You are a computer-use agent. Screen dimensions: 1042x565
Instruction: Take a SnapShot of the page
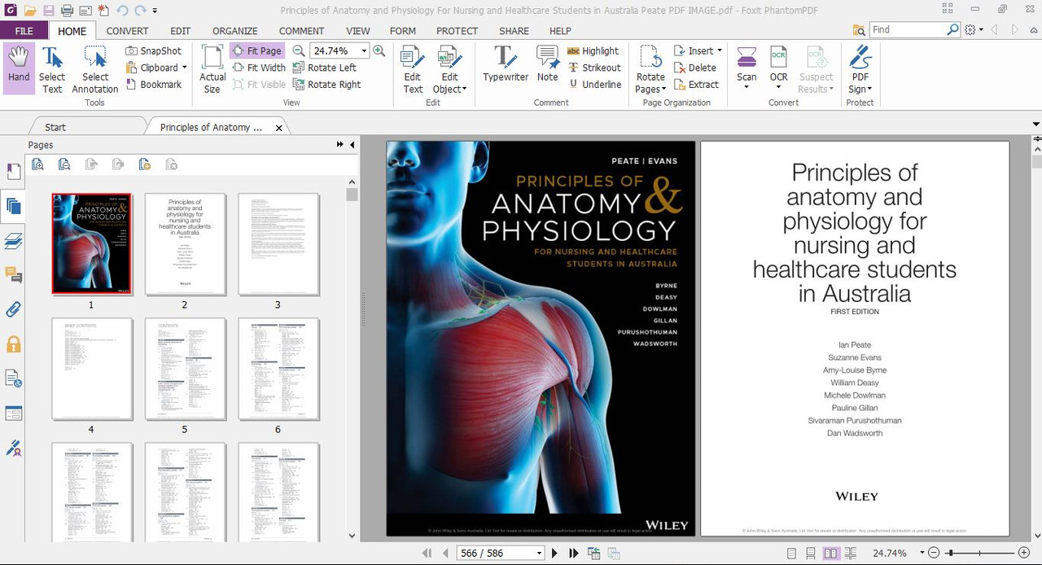click(154, 50)
